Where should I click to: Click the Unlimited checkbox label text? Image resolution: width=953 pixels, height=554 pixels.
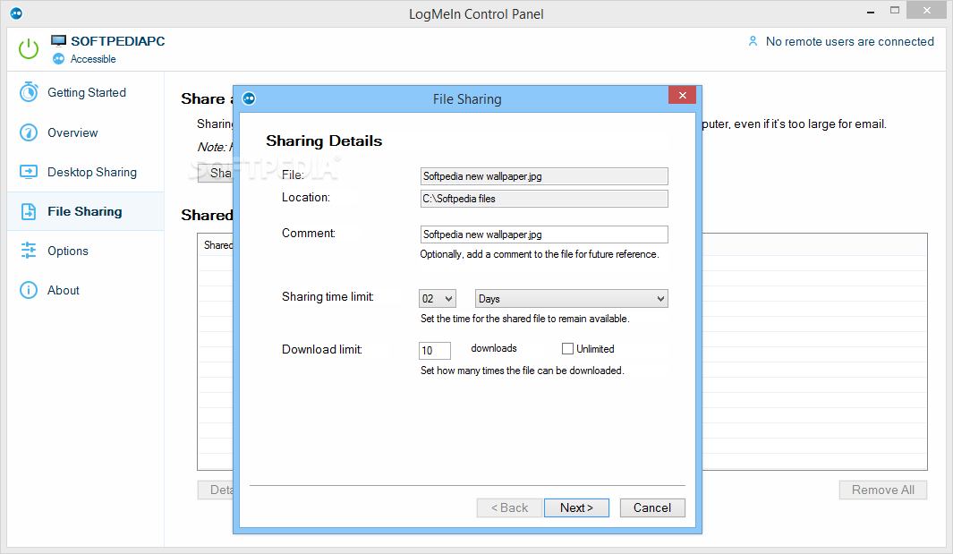point(595,349)
